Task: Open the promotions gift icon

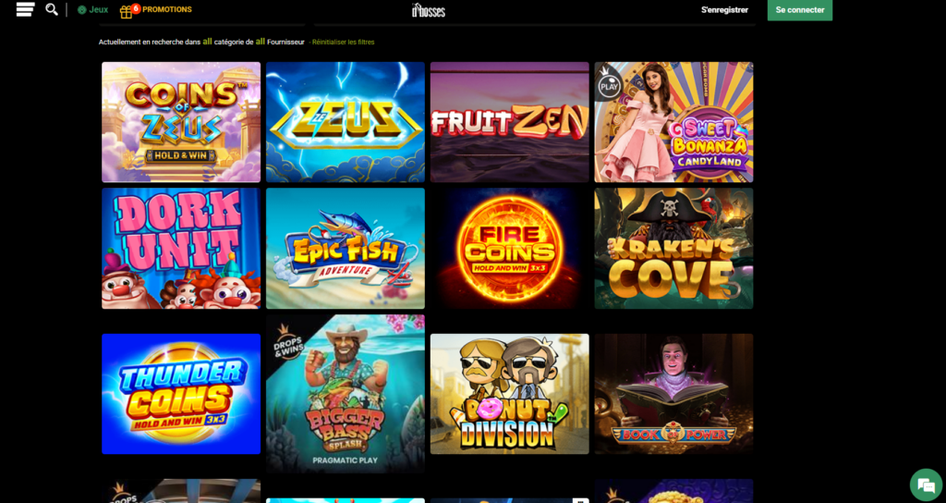Action: click(x=126, y=12)
